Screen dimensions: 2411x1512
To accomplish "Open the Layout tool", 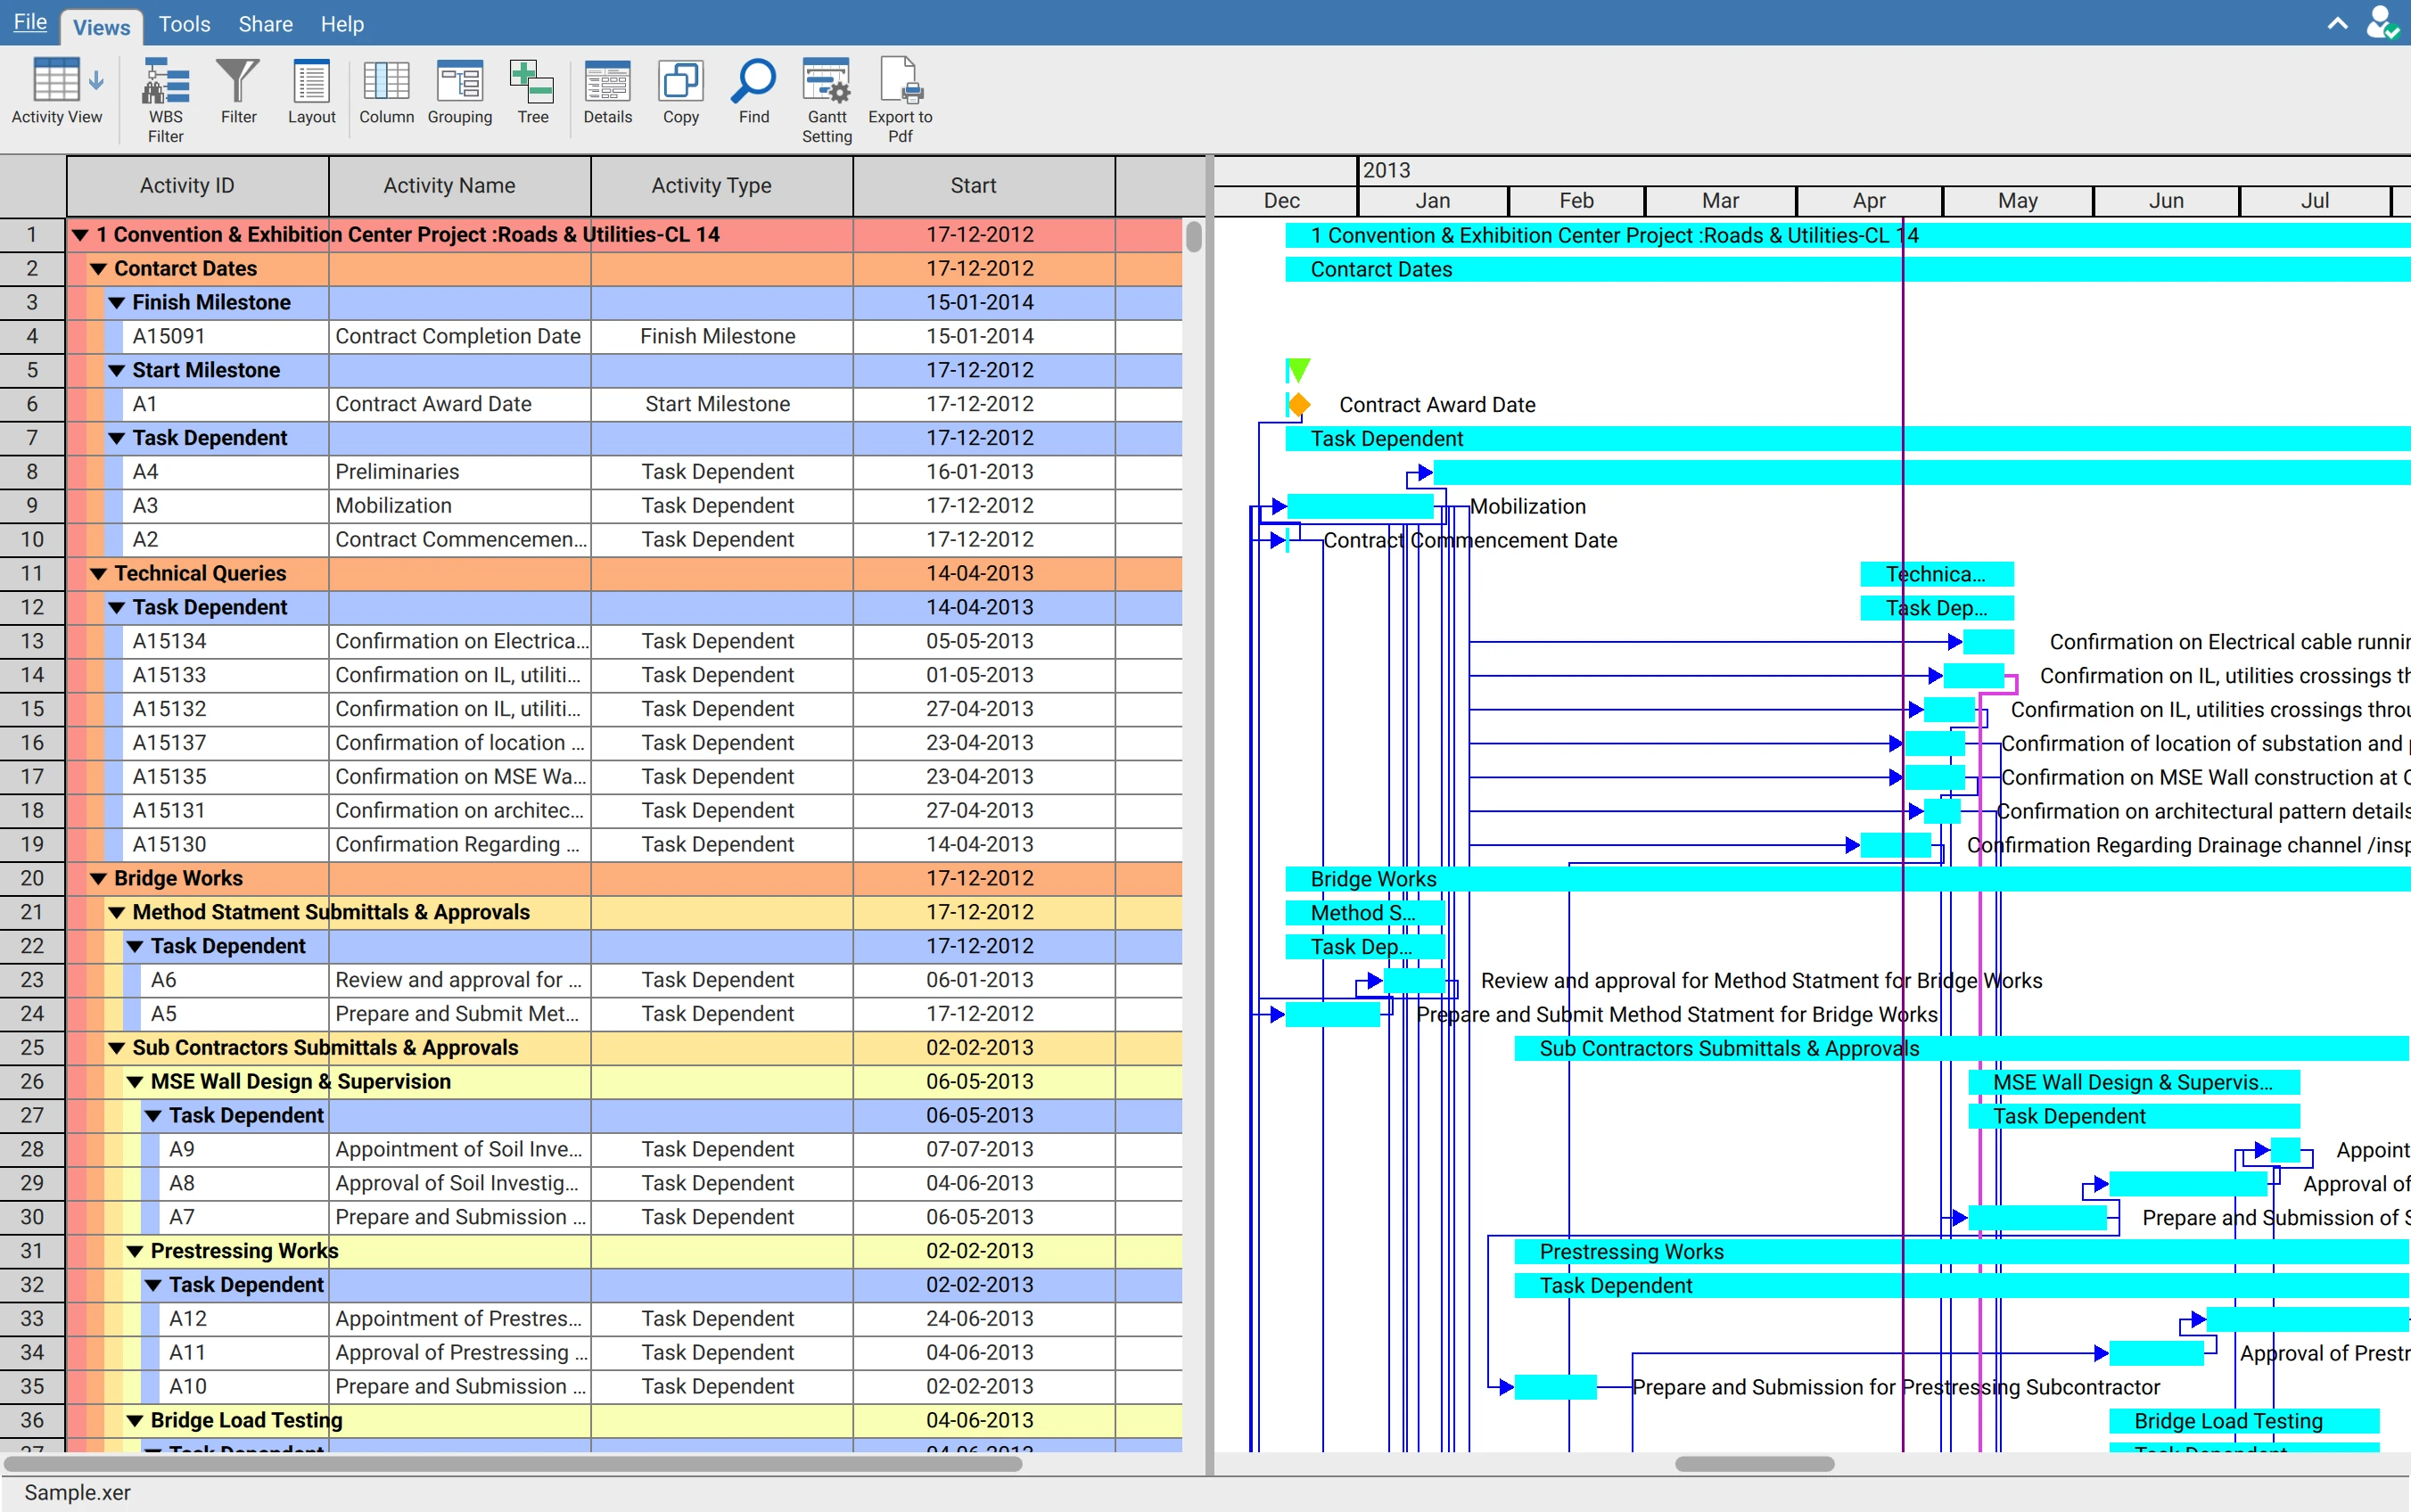I will tap(311, 92).
